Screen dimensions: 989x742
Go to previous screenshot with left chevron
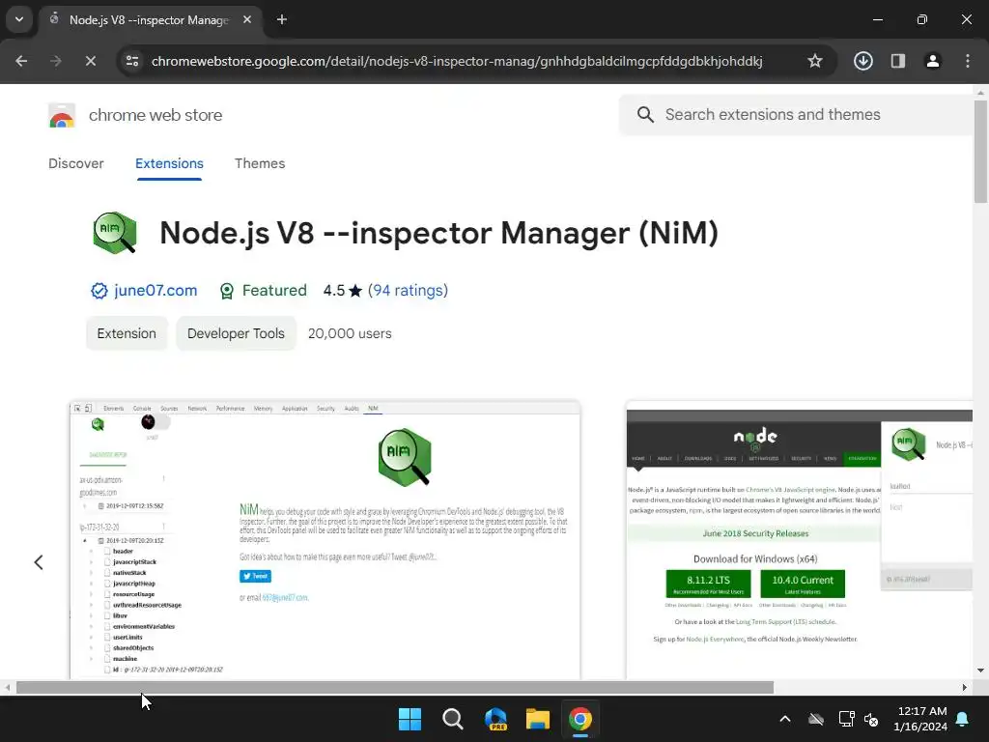pyautogui.click(x=39, y=562)
